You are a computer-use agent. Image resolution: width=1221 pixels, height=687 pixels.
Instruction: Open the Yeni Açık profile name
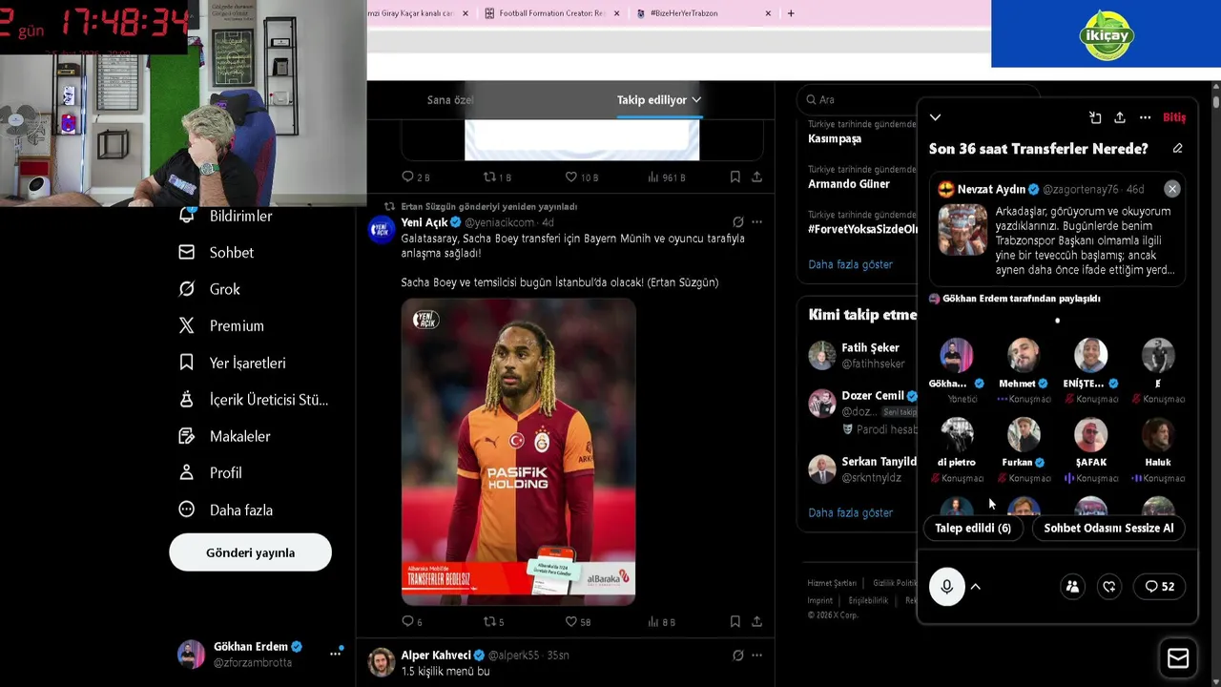(424, 222)
